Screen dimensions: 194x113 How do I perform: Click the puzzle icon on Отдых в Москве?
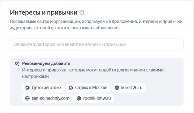(71, 88)
